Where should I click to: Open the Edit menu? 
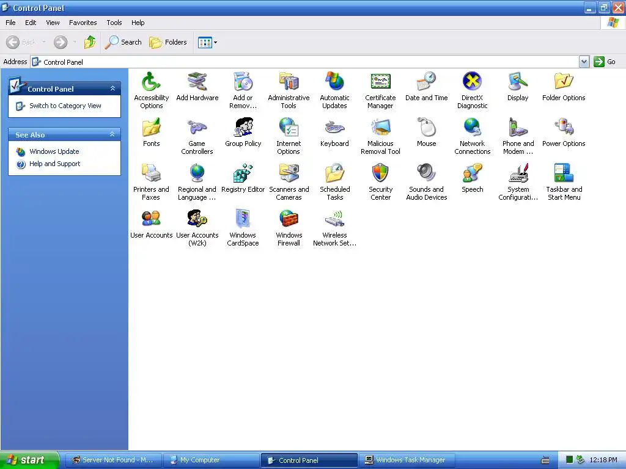[x=31, y=23]
